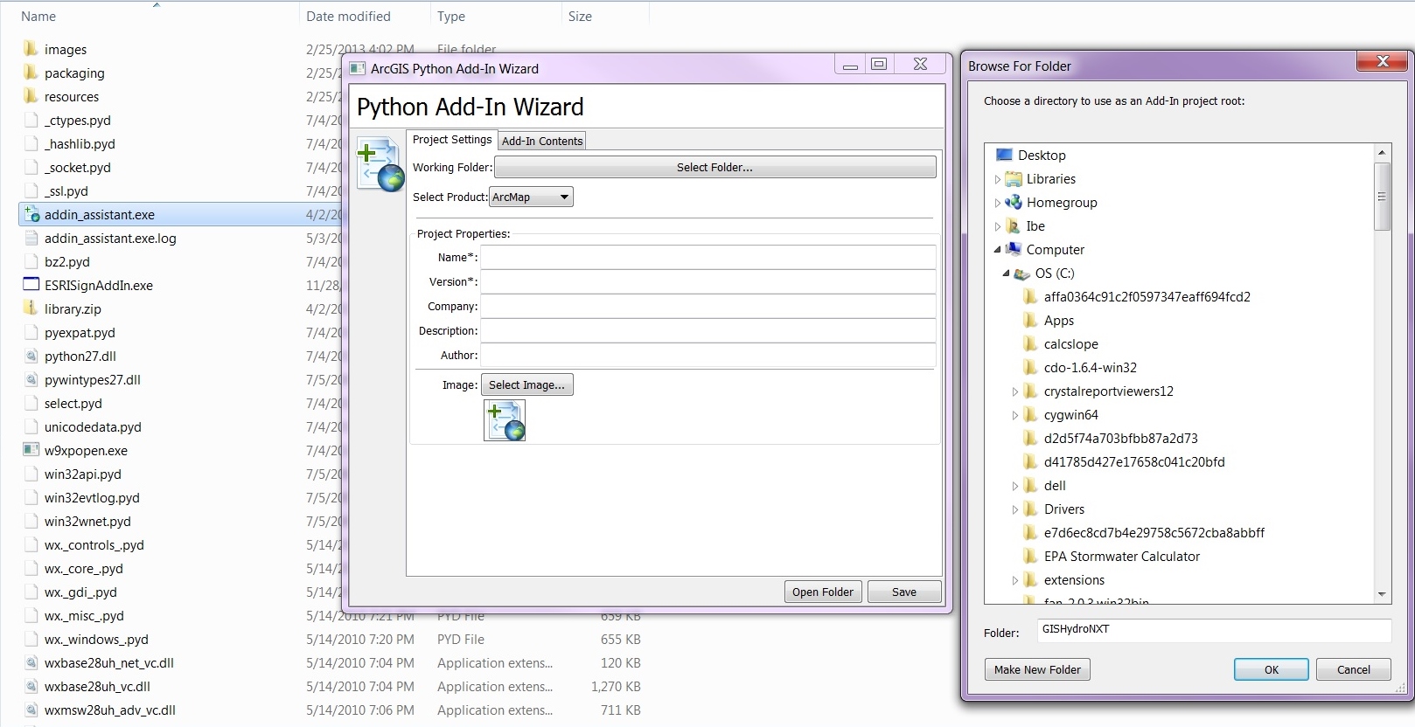Select addin_assistant.exe.log in file list
Screen dimensions: 1415x727
(110, 238)
